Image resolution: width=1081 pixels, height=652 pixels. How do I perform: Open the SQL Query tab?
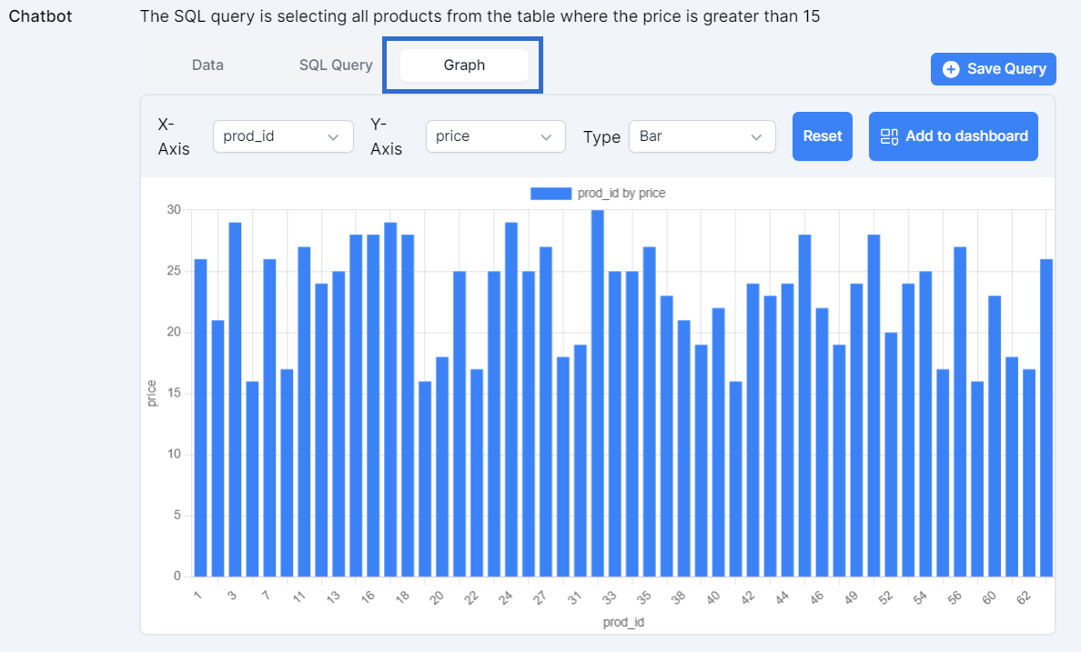[336, 65]
